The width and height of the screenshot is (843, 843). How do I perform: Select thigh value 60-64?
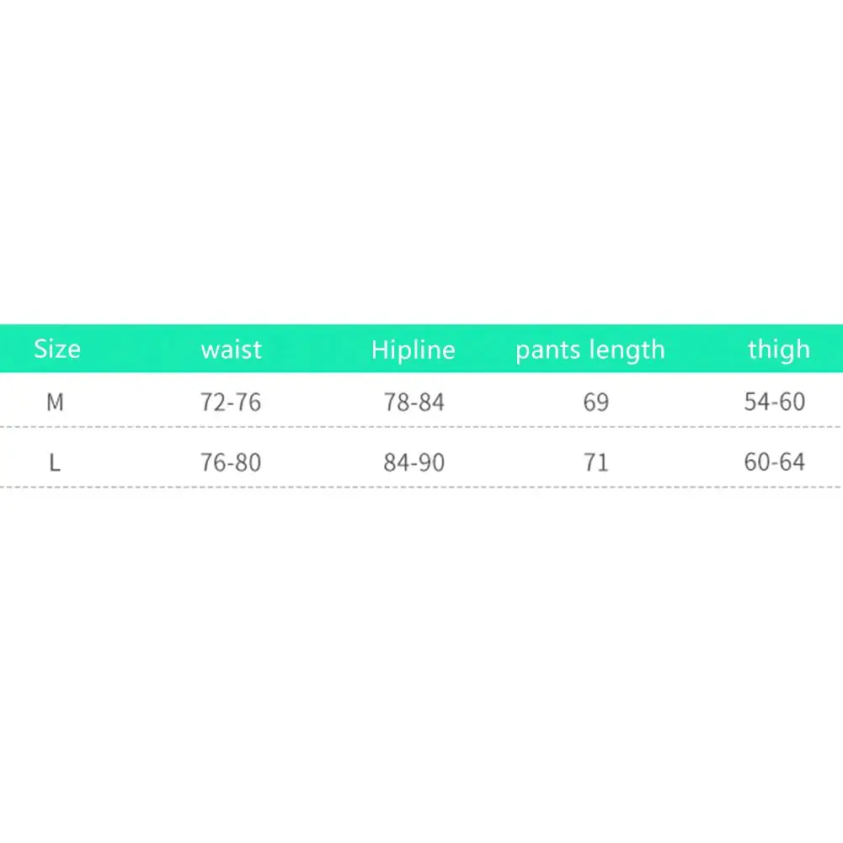pyautogui.click(x=775, y=462)
